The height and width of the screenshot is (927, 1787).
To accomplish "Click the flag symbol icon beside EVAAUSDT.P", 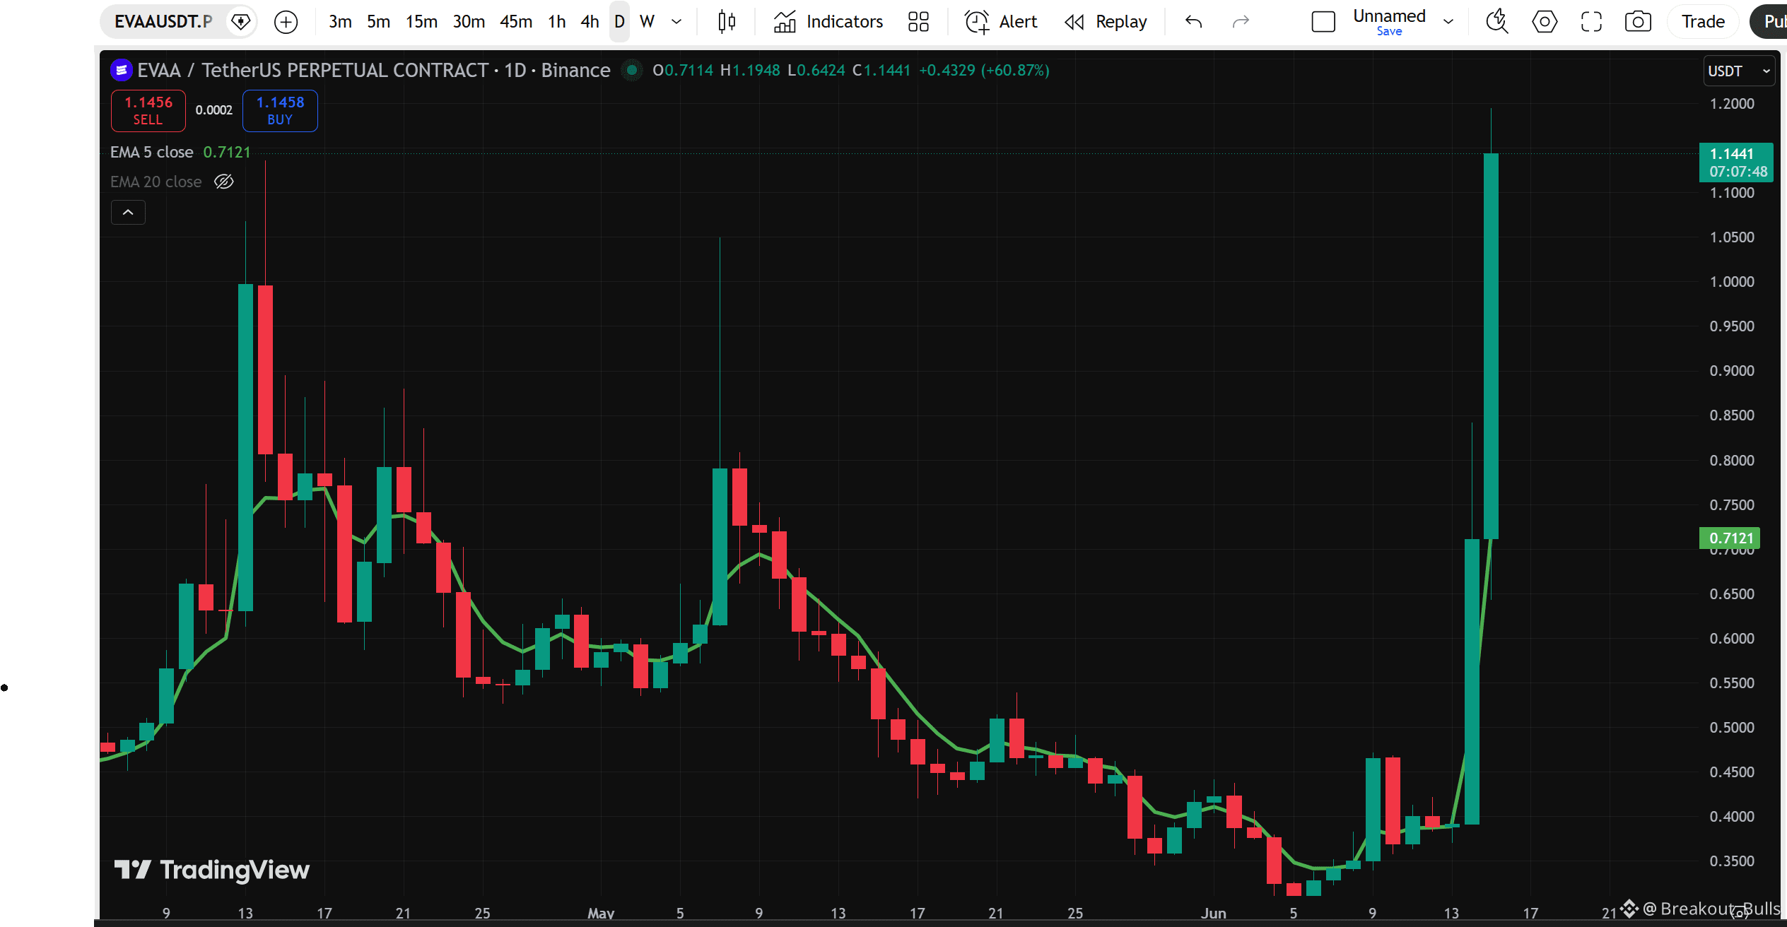I will coord(241,22).
